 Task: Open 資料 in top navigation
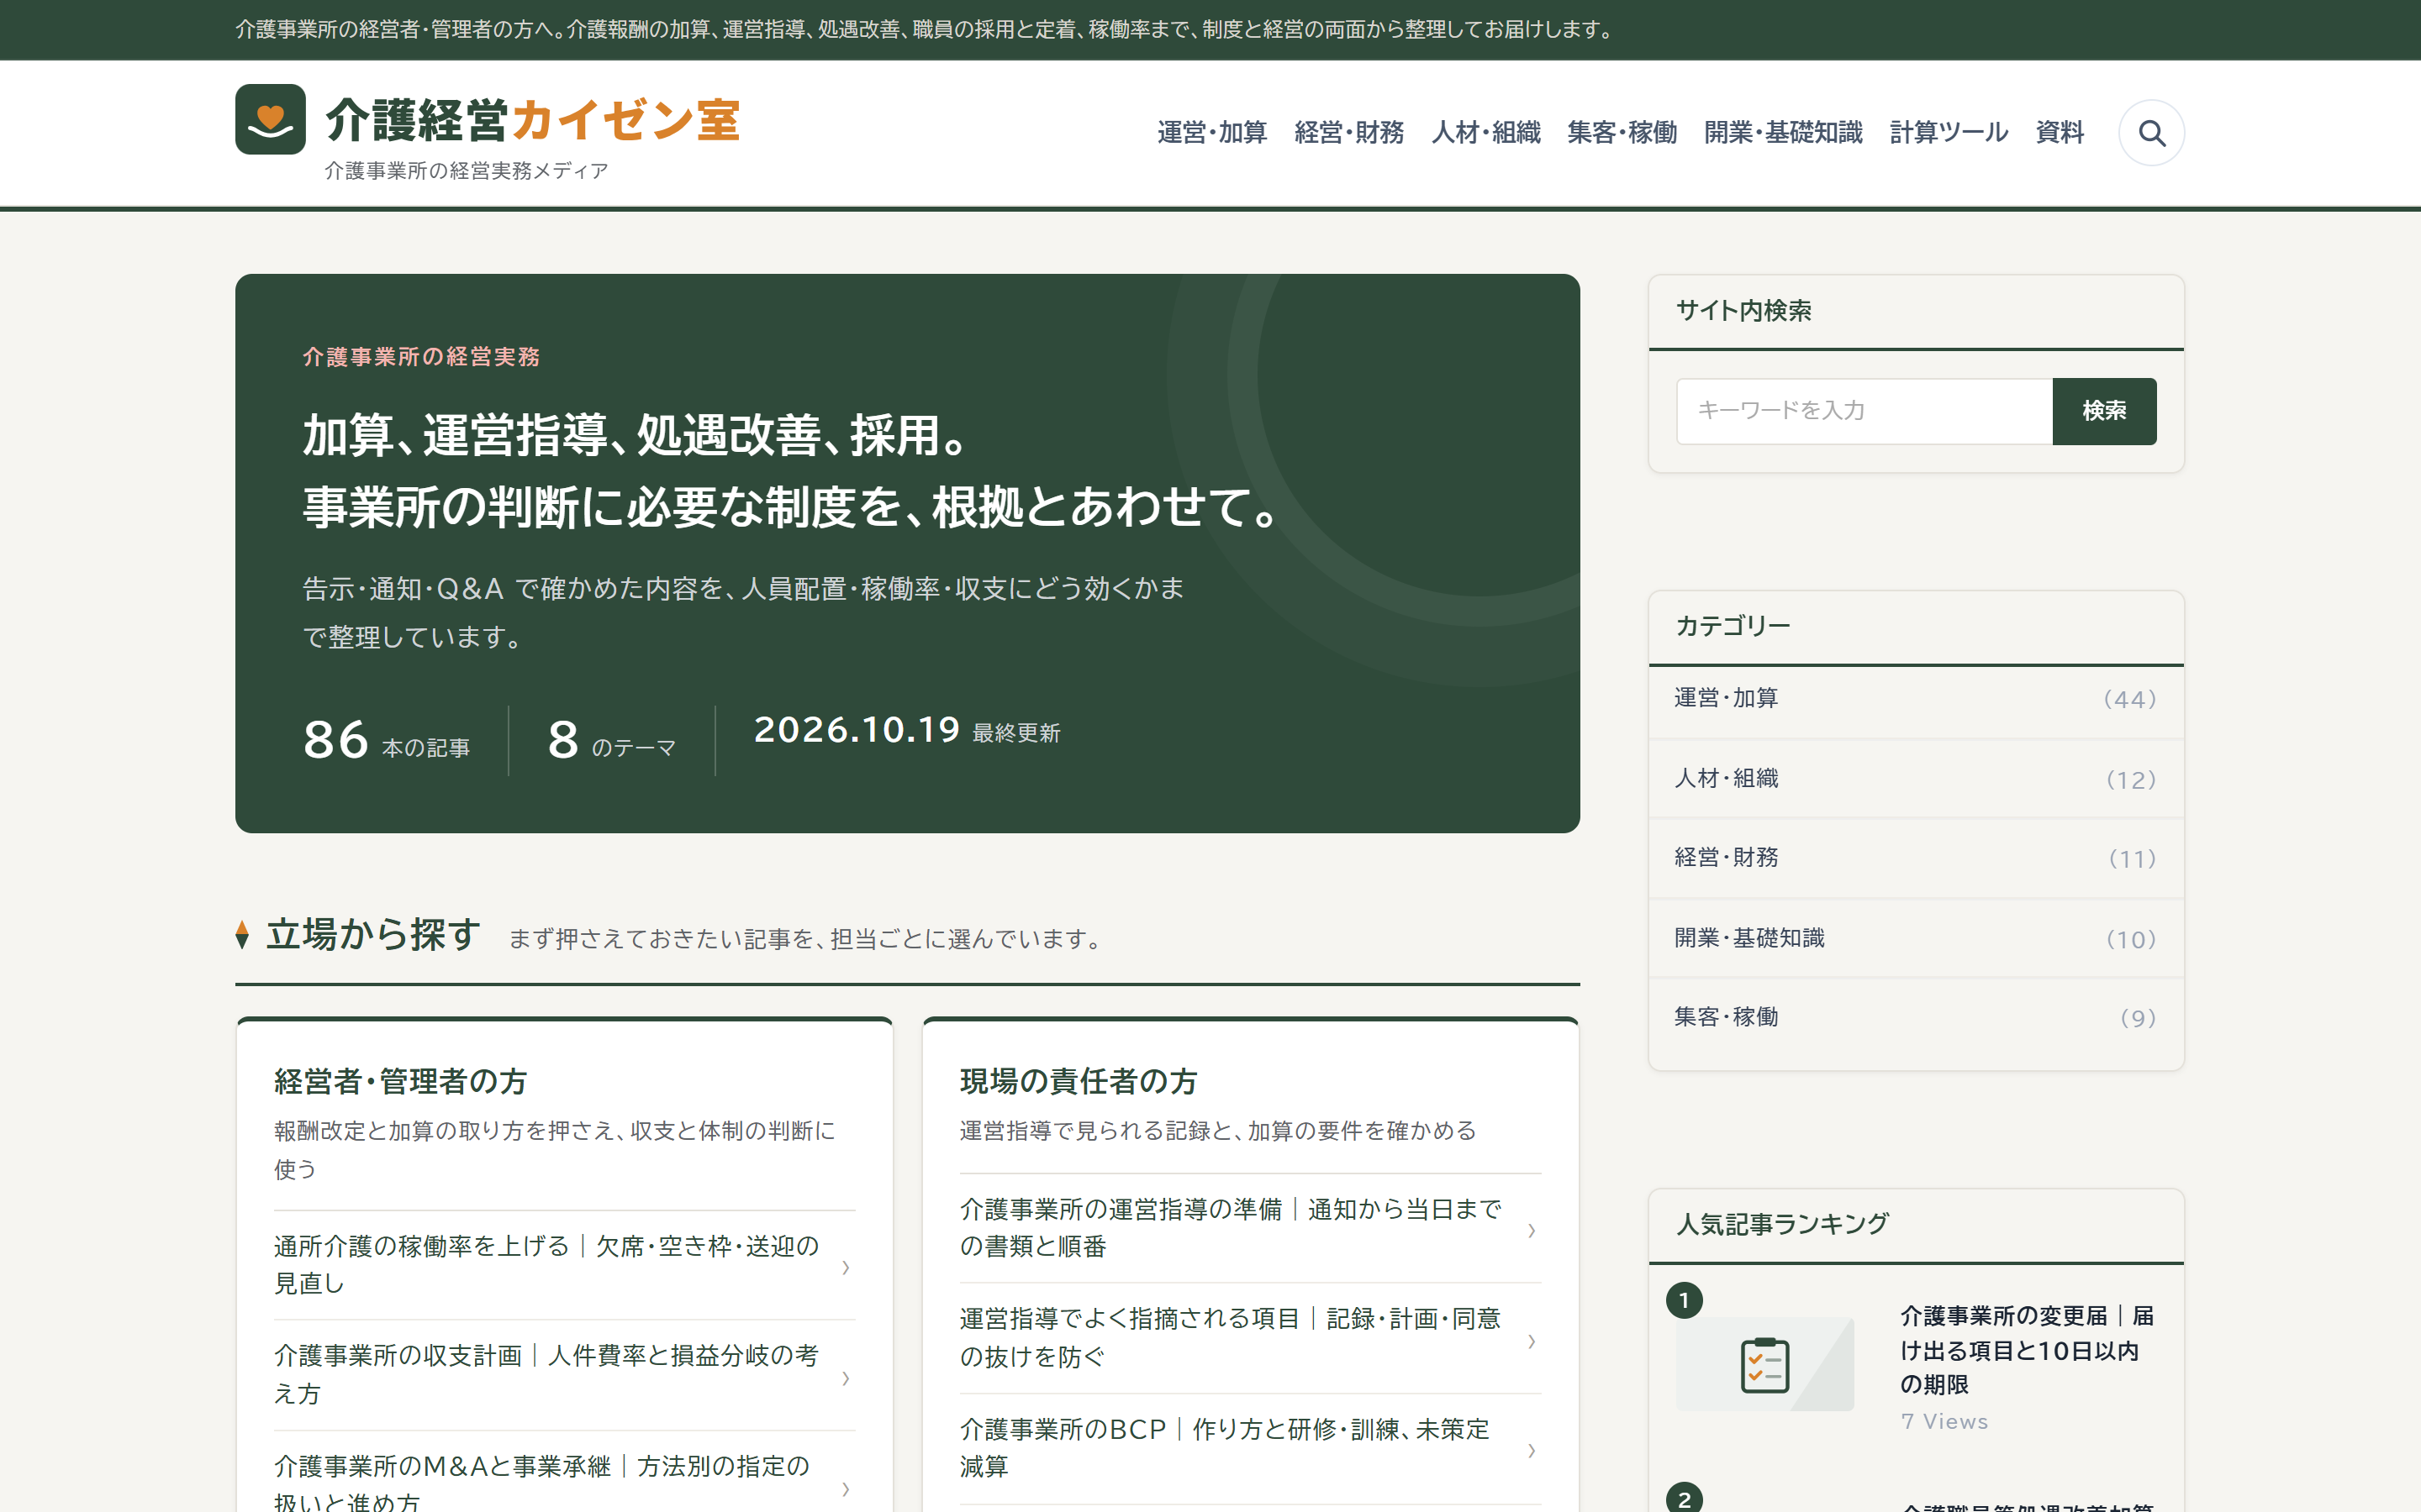[2059, 132]
